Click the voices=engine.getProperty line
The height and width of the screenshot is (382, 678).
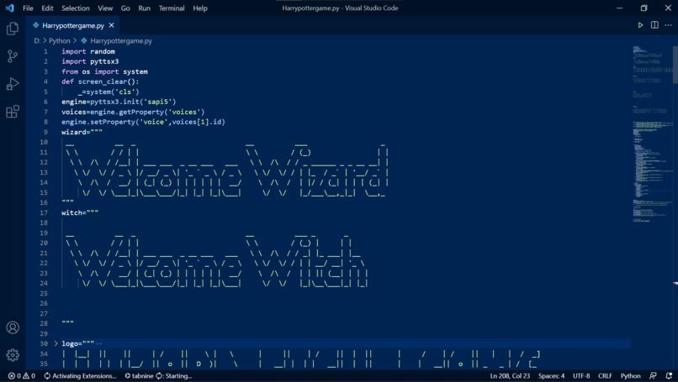[133, 112]
